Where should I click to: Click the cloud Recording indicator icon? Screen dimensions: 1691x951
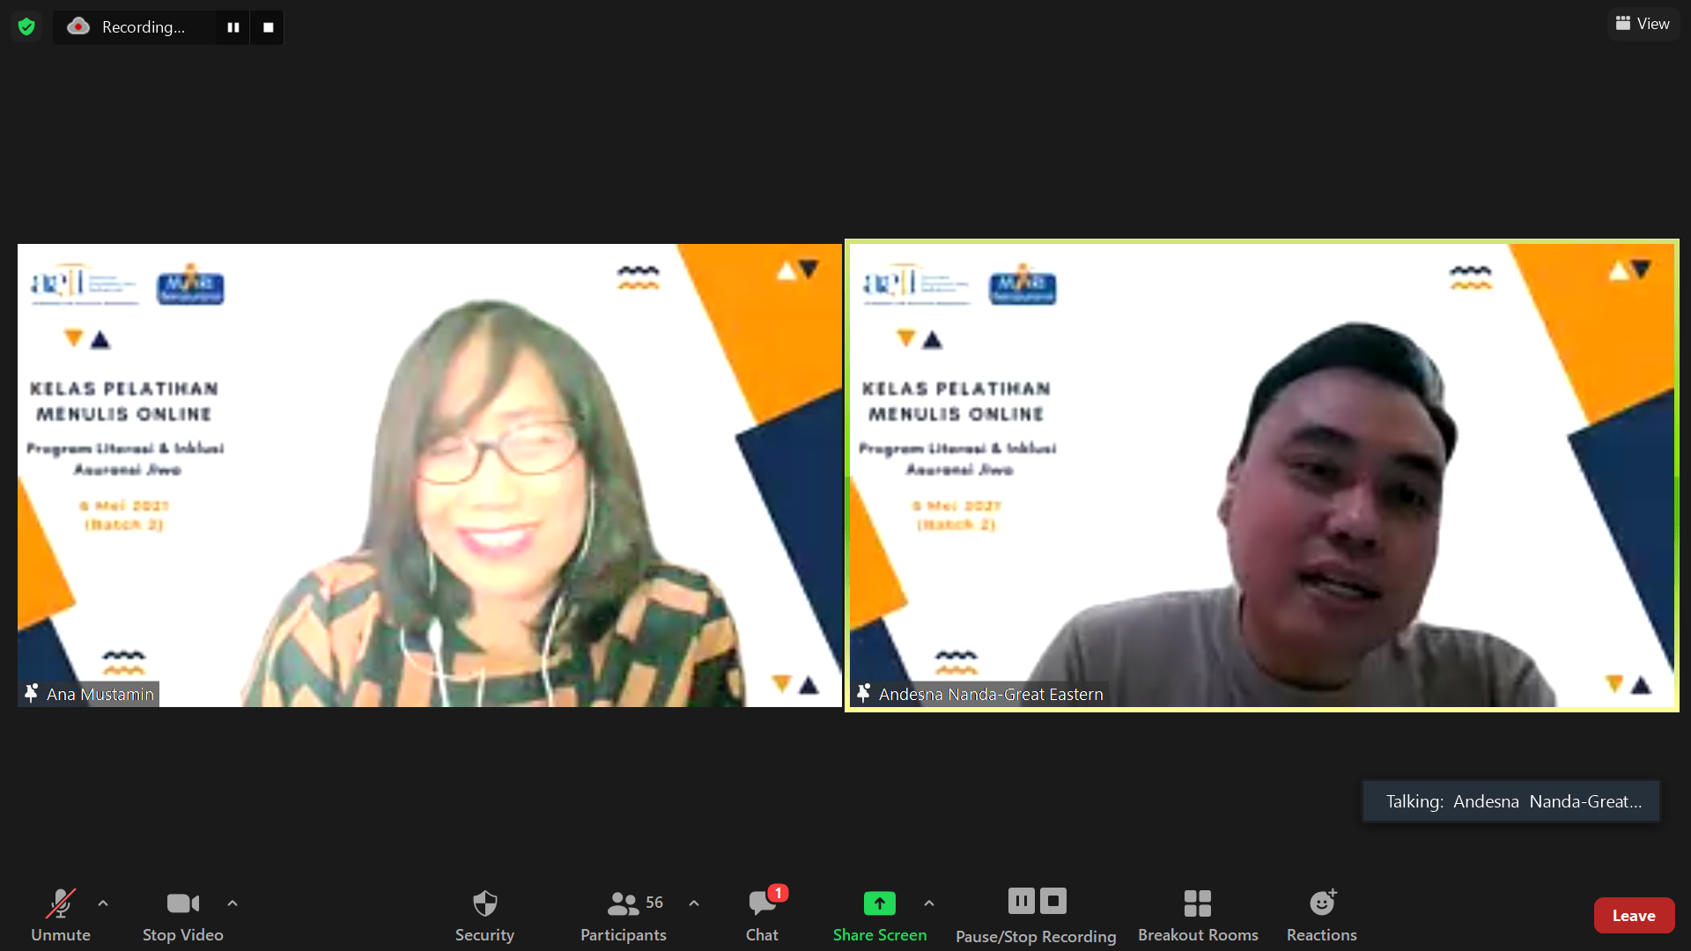[x=78, y=26]
